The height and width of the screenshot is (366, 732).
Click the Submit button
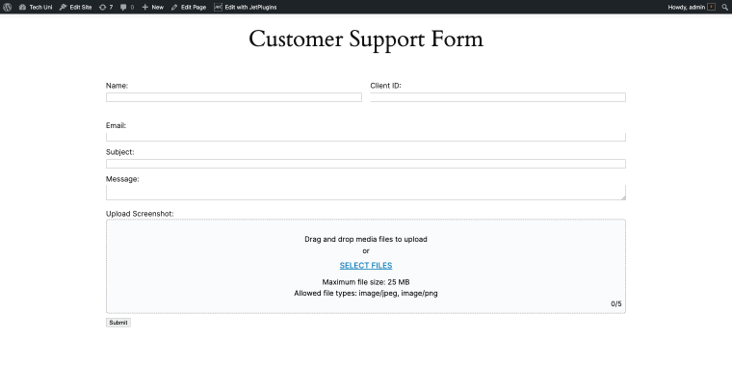click(x=118, y=323)
